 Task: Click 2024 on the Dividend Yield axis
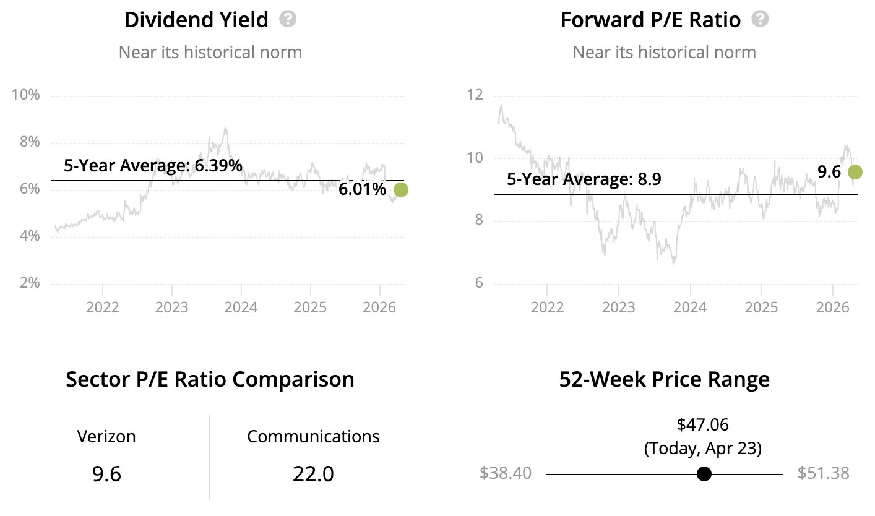coord(241,309)
